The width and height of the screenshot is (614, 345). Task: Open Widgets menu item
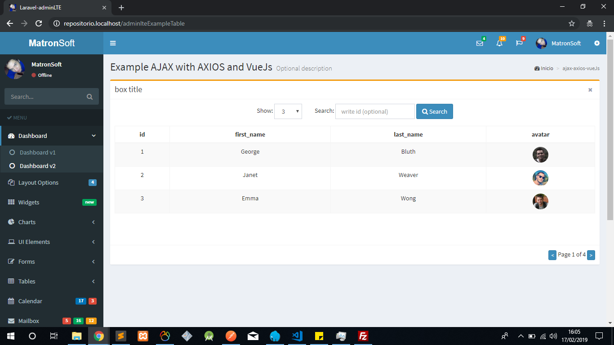pos(52,202)
